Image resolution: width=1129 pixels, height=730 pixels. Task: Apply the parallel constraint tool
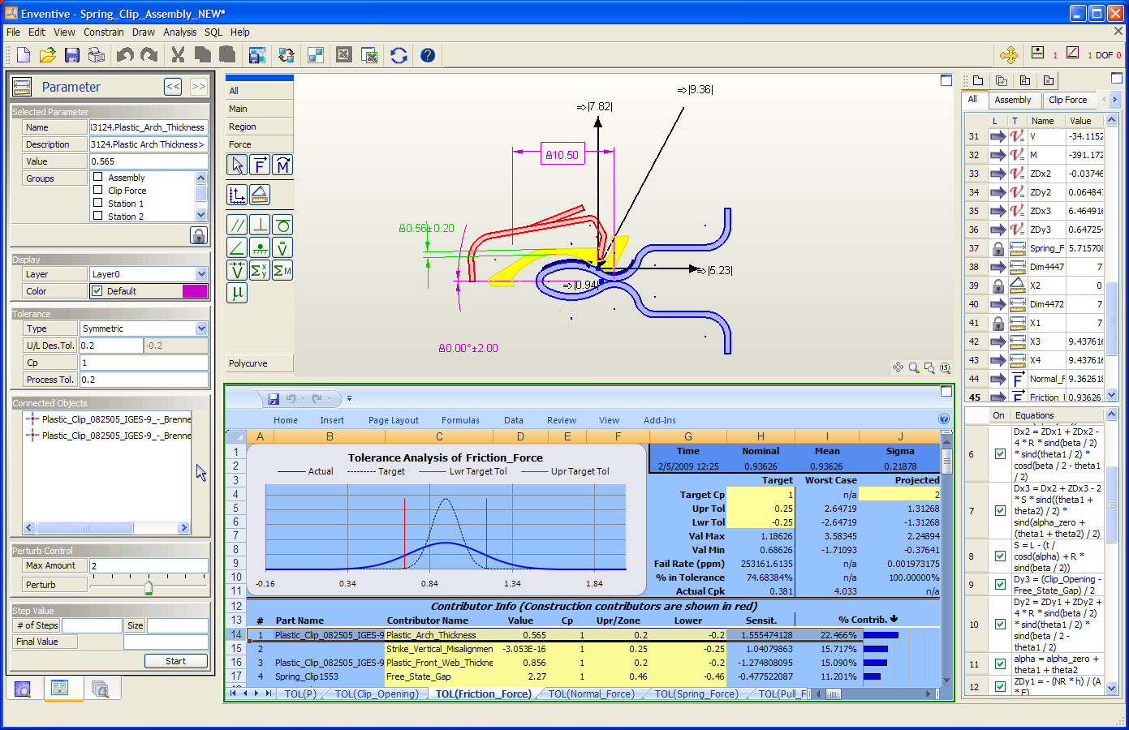(x=237, y=225)
